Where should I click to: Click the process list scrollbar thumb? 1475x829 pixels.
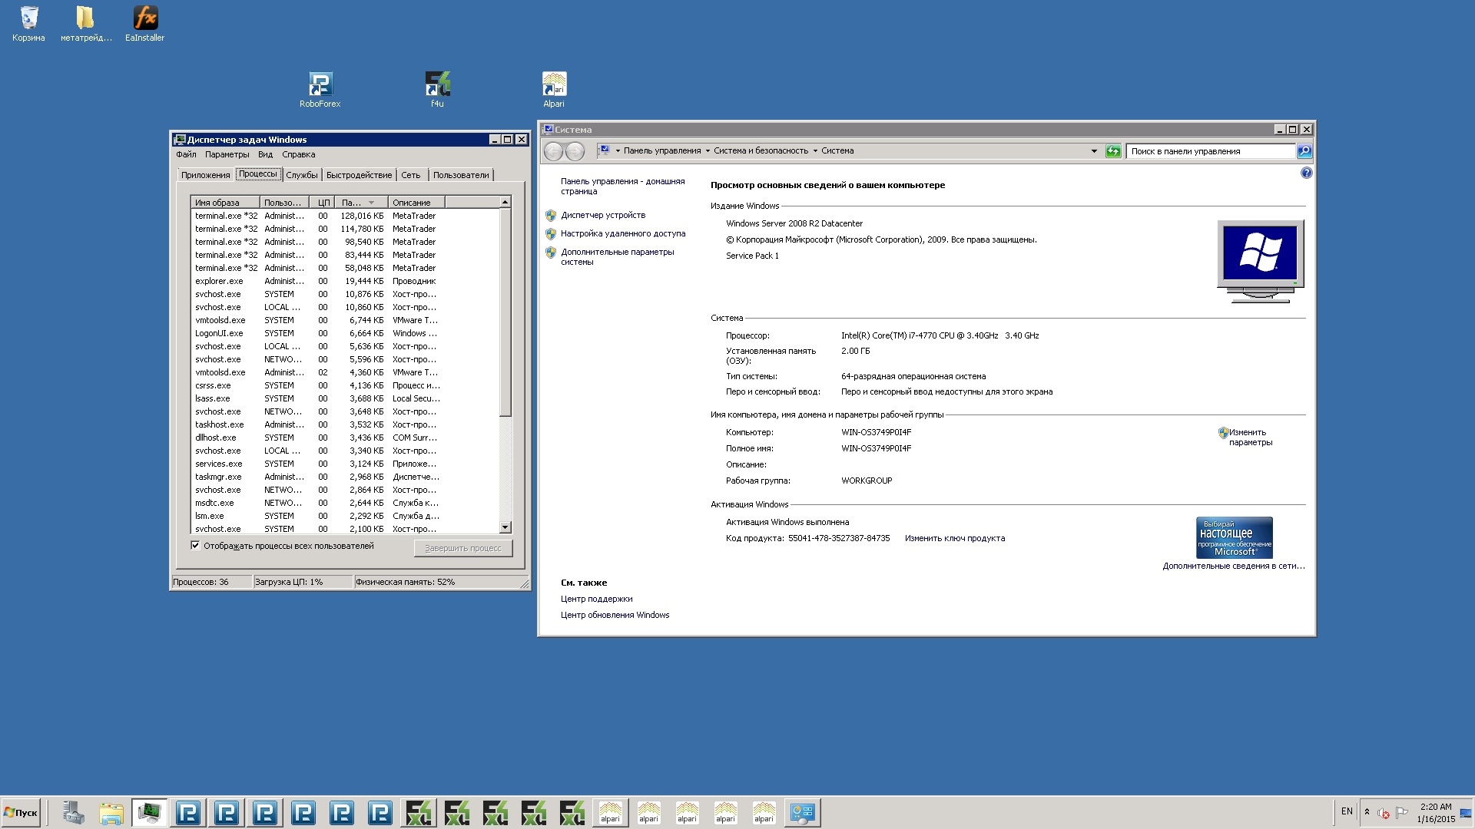tap(505, 312)
